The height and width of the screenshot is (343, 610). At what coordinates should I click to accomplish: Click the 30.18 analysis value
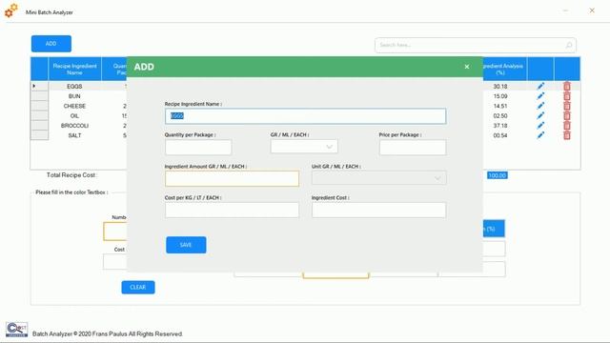[x=499, y=86]
